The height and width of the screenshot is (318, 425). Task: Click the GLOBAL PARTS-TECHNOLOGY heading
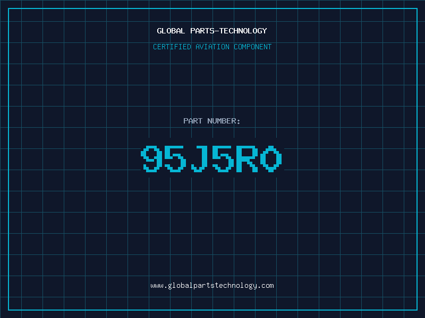[x=212, y=31]
